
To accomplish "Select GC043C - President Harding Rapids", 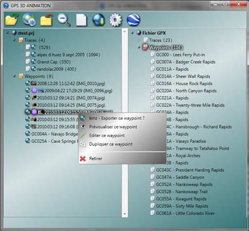I will point(190,170).
